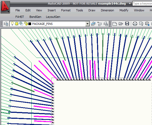Image resolution: width=152 pixels, height=125 pixels.
Task: Click the Standard toolbar grip handle
Action: pyautogui.click(x=110, y=24)
